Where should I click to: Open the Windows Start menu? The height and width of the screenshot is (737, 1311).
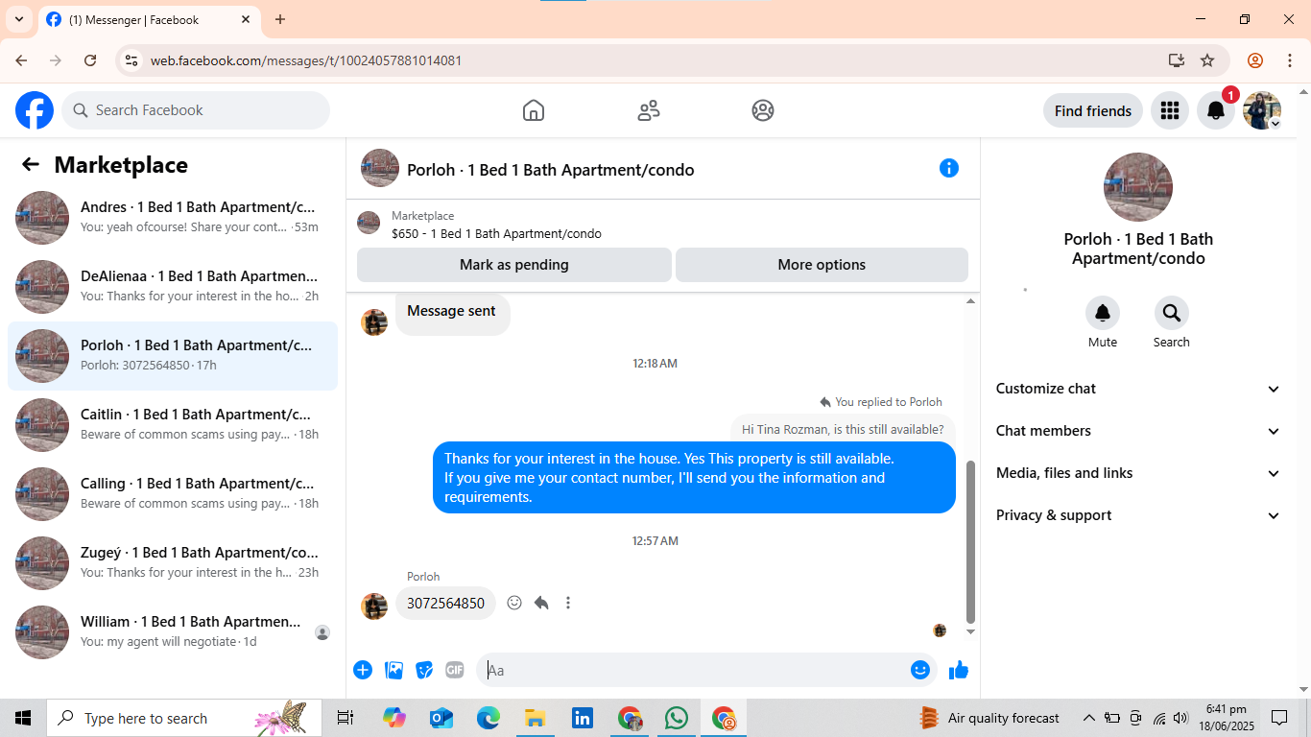pos(23,718)
